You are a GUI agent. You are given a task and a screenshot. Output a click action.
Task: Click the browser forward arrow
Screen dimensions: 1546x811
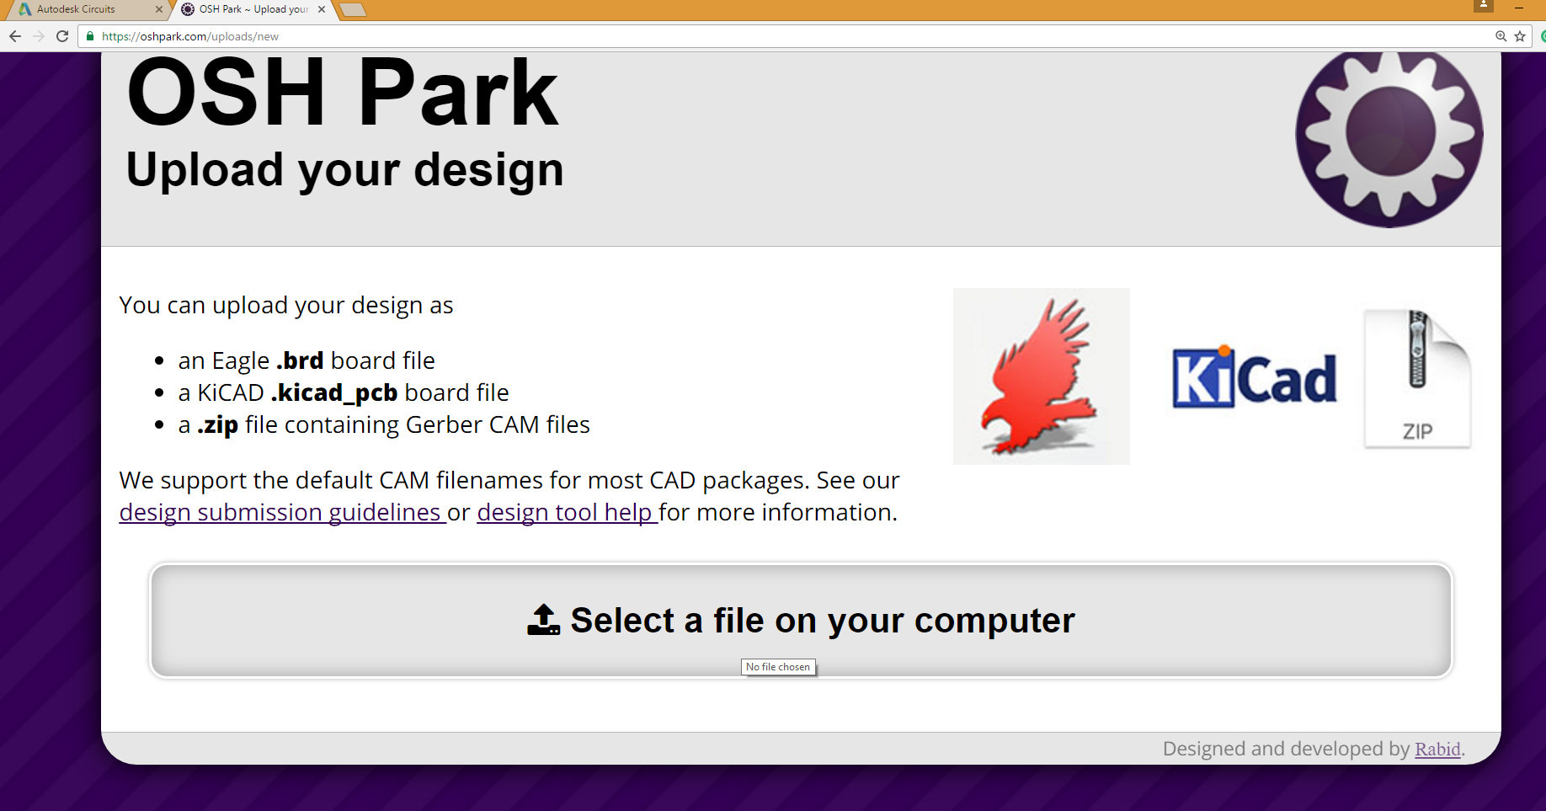click(38, 36)
